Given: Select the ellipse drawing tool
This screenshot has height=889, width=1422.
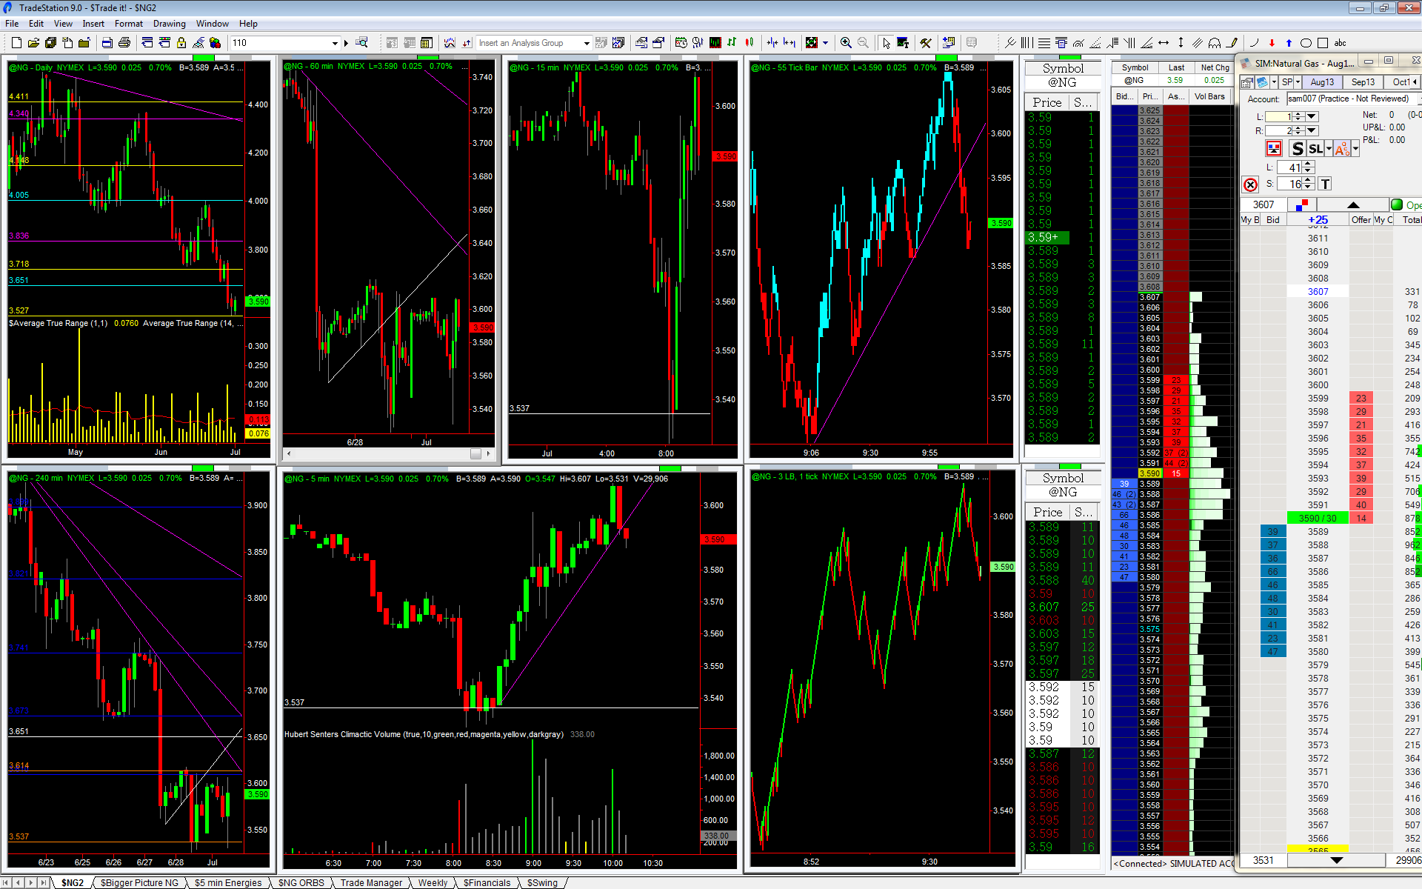Looking at the screenshot, I should click(x=1306, y=43).
